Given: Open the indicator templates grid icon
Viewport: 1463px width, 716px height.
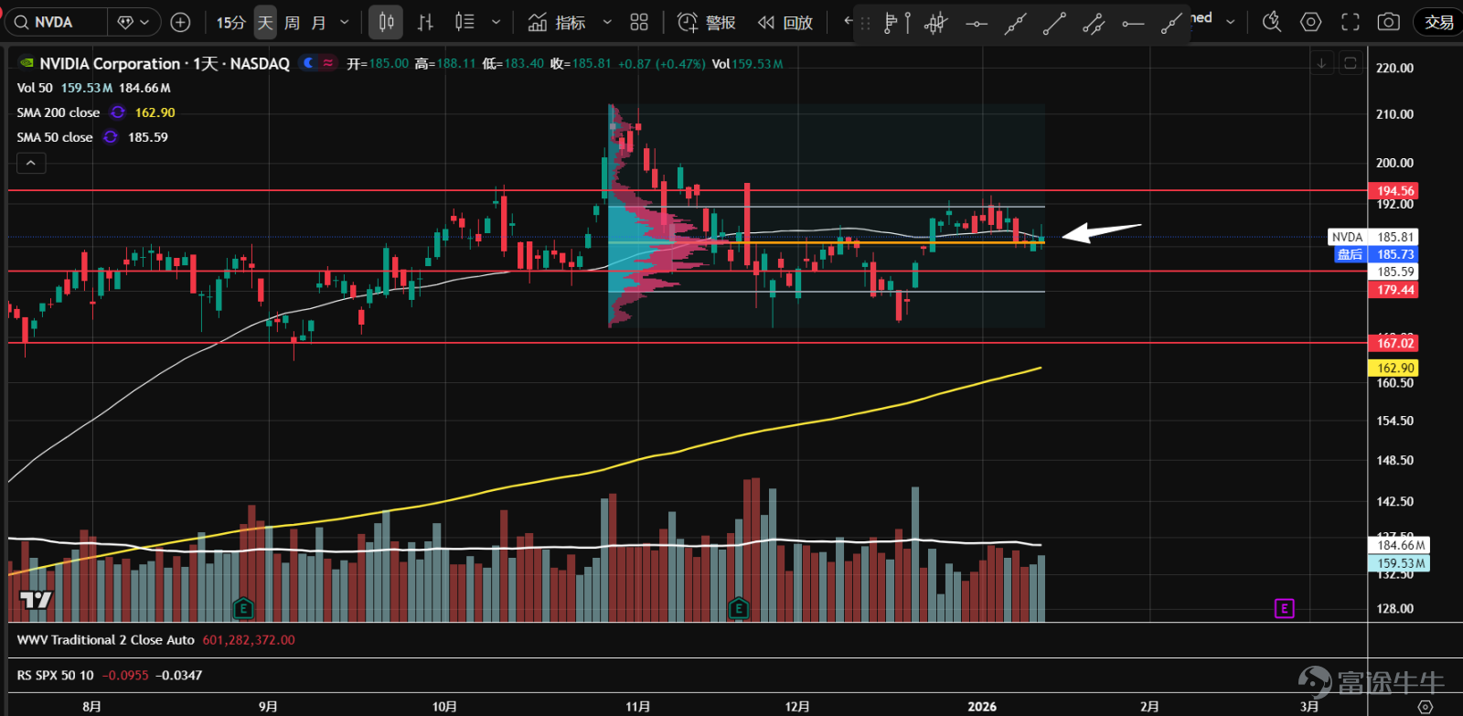Looking at the screenshot, I should pyautogui.click(x=639, y=22).
